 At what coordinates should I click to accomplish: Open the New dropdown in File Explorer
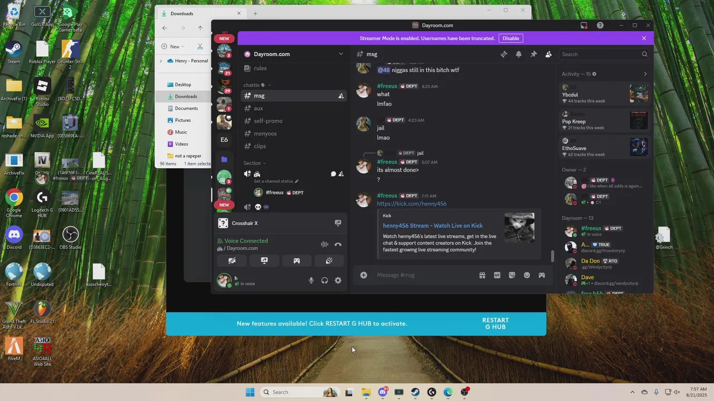coord(172,47)
